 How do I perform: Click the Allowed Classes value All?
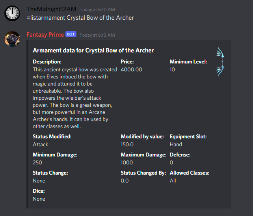tap(173, 181)
